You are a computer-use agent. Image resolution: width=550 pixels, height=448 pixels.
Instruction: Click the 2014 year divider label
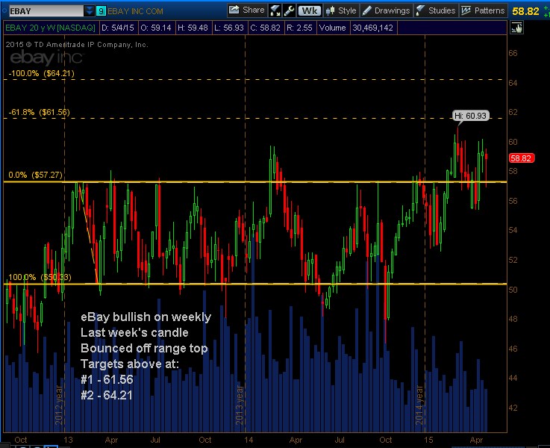pyautogui.click(x=419, y=405)
